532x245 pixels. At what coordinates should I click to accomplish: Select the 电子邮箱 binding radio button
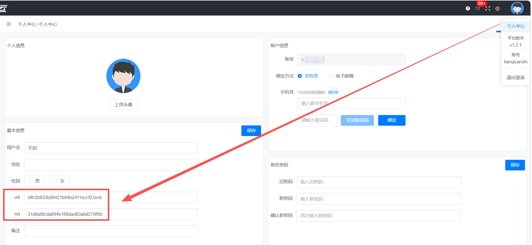[331, 76]
